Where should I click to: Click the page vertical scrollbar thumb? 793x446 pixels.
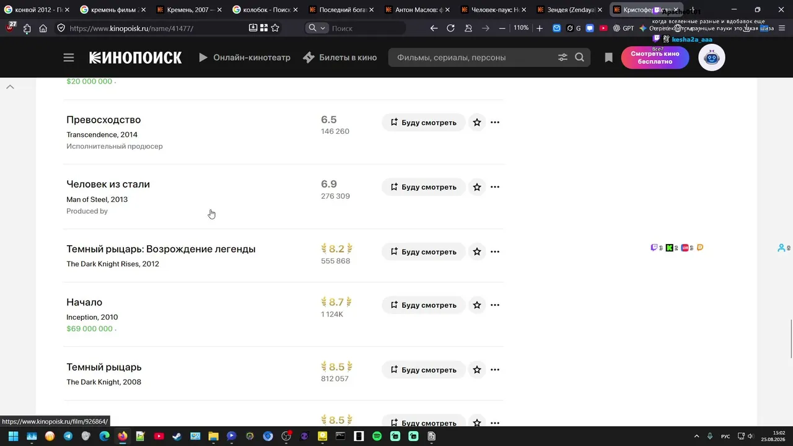790,338
